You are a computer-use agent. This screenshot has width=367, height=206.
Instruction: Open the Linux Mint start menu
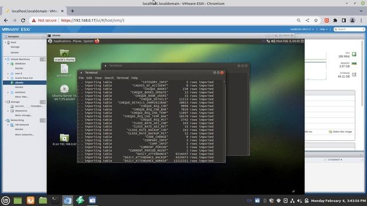click(6, 200)
